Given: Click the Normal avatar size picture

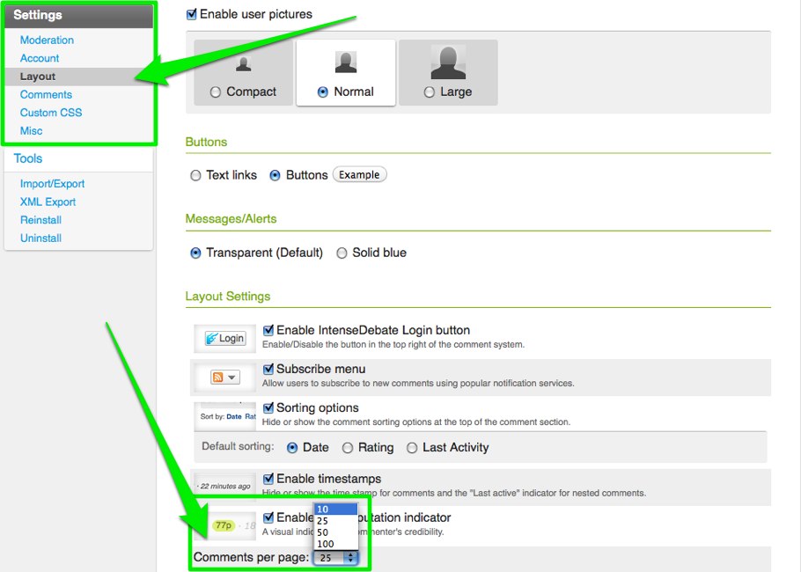Looking at the screenshot, I should pos(346,62).
